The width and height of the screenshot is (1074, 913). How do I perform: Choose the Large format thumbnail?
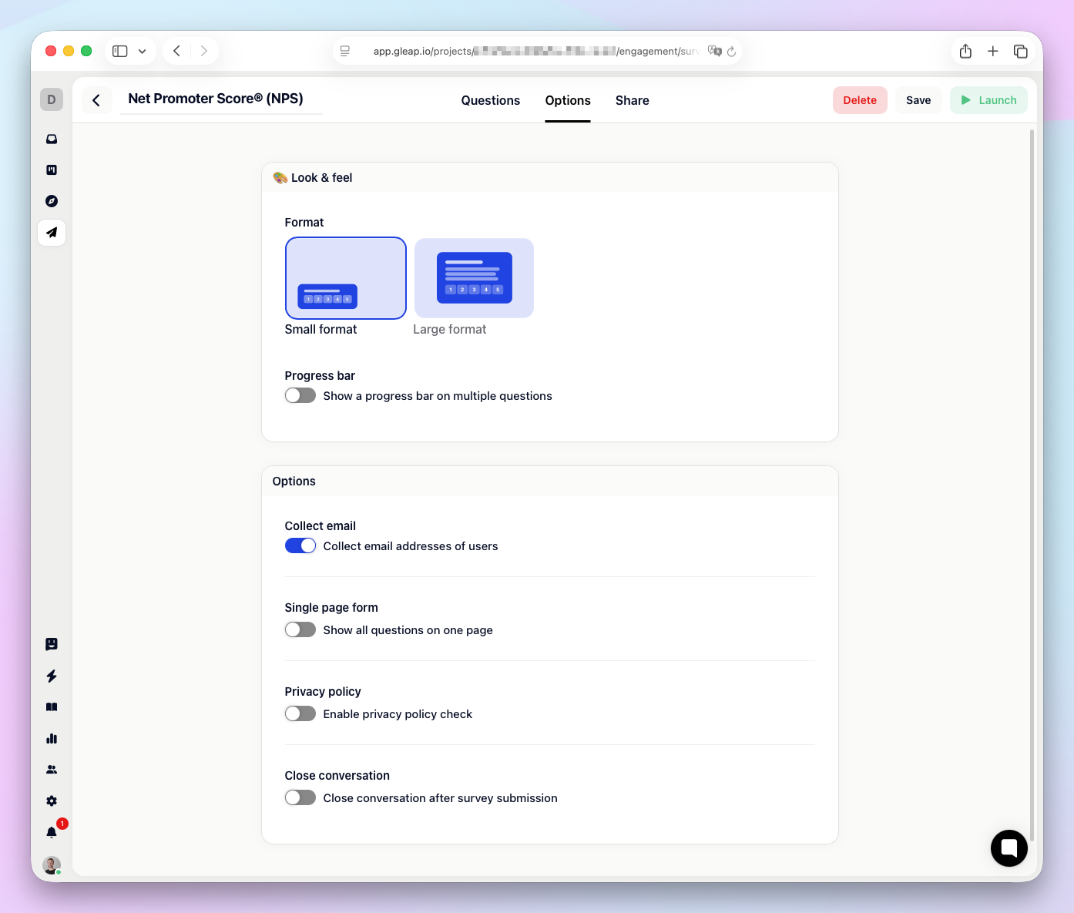coord(474,278)
